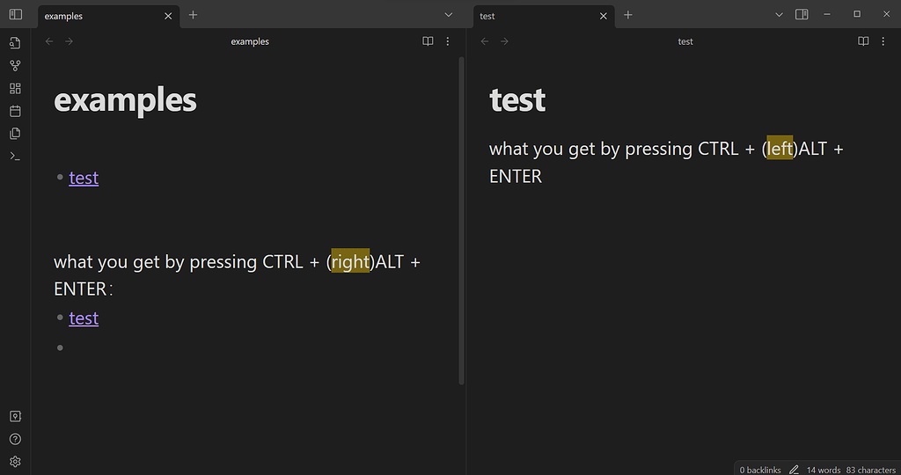
Task: Click the 0 backlinks status bar item
Action: (x=761, y=470)
